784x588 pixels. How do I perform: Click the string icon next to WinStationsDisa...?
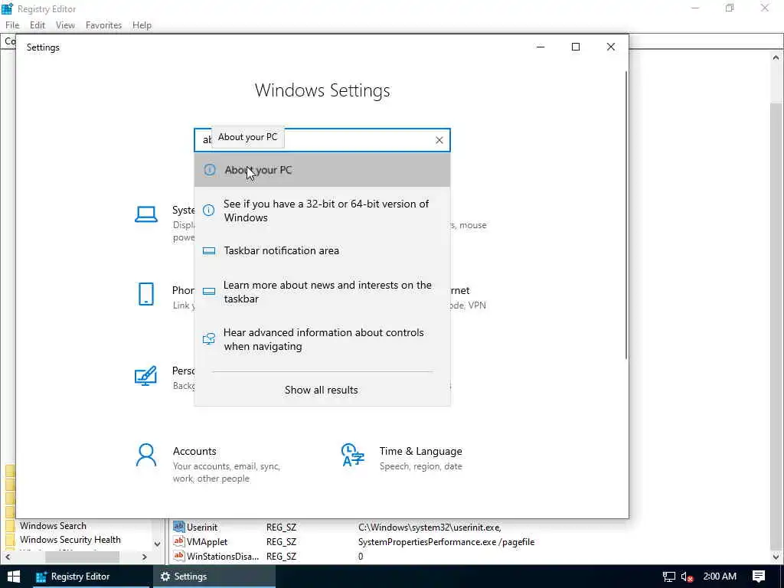(x=178, y=556)
